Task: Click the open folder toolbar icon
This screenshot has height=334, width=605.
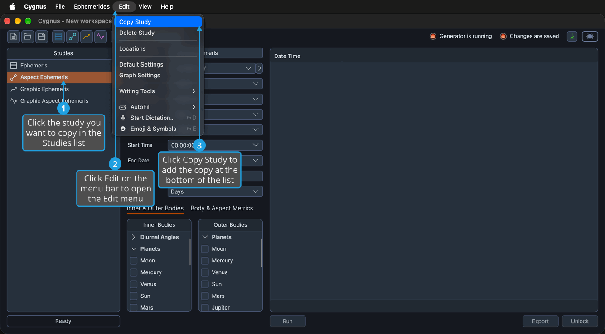Action: tap(28, 37)
